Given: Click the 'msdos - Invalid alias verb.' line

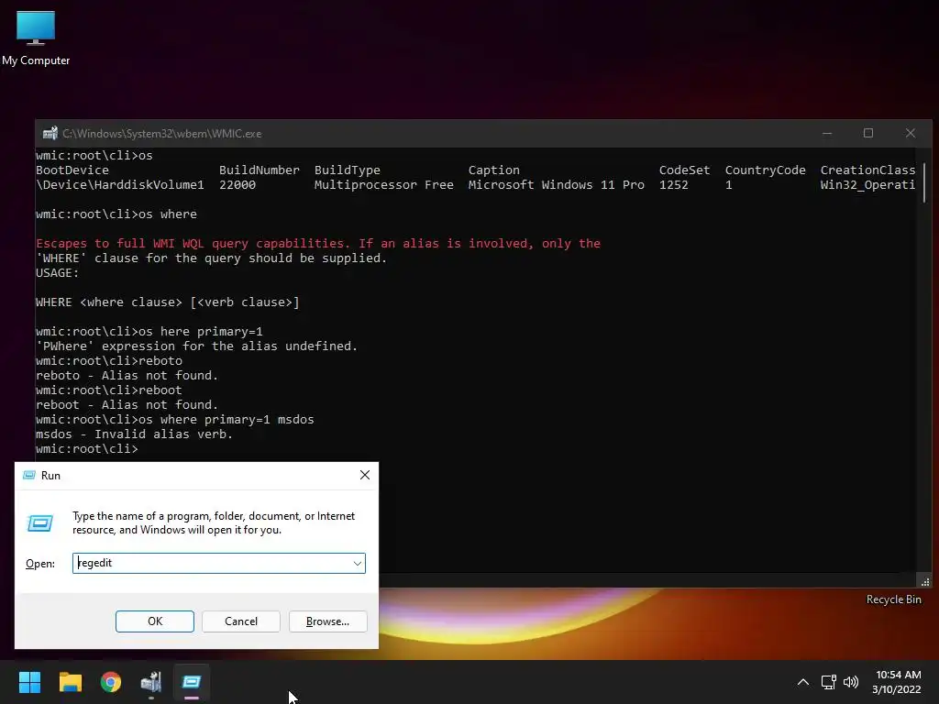Looking at the screenshot, I should tap(134, 434).
